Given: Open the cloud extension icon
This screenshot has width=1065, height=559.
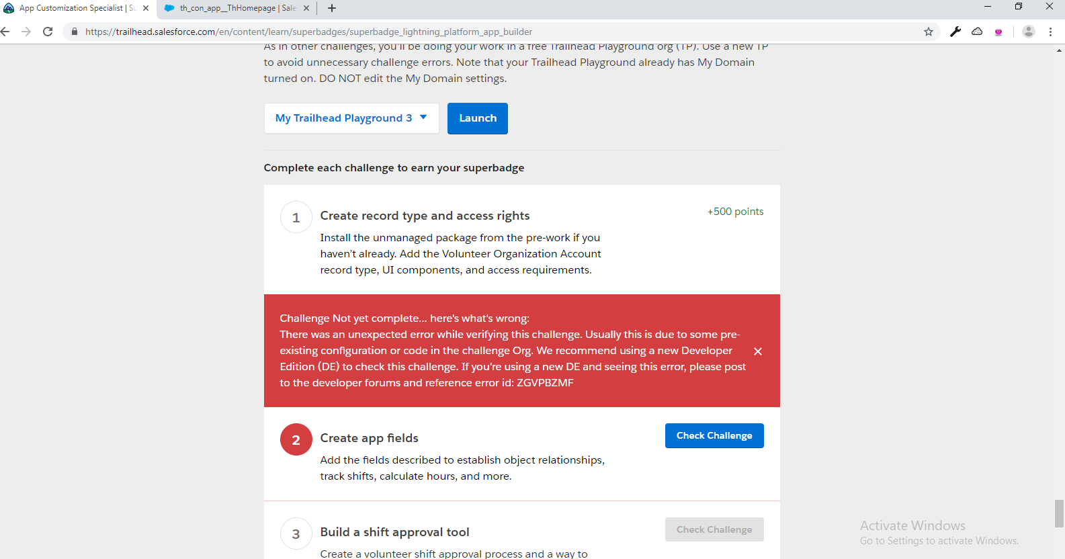Looking at the screenshot, I should (x=977, y=32).
